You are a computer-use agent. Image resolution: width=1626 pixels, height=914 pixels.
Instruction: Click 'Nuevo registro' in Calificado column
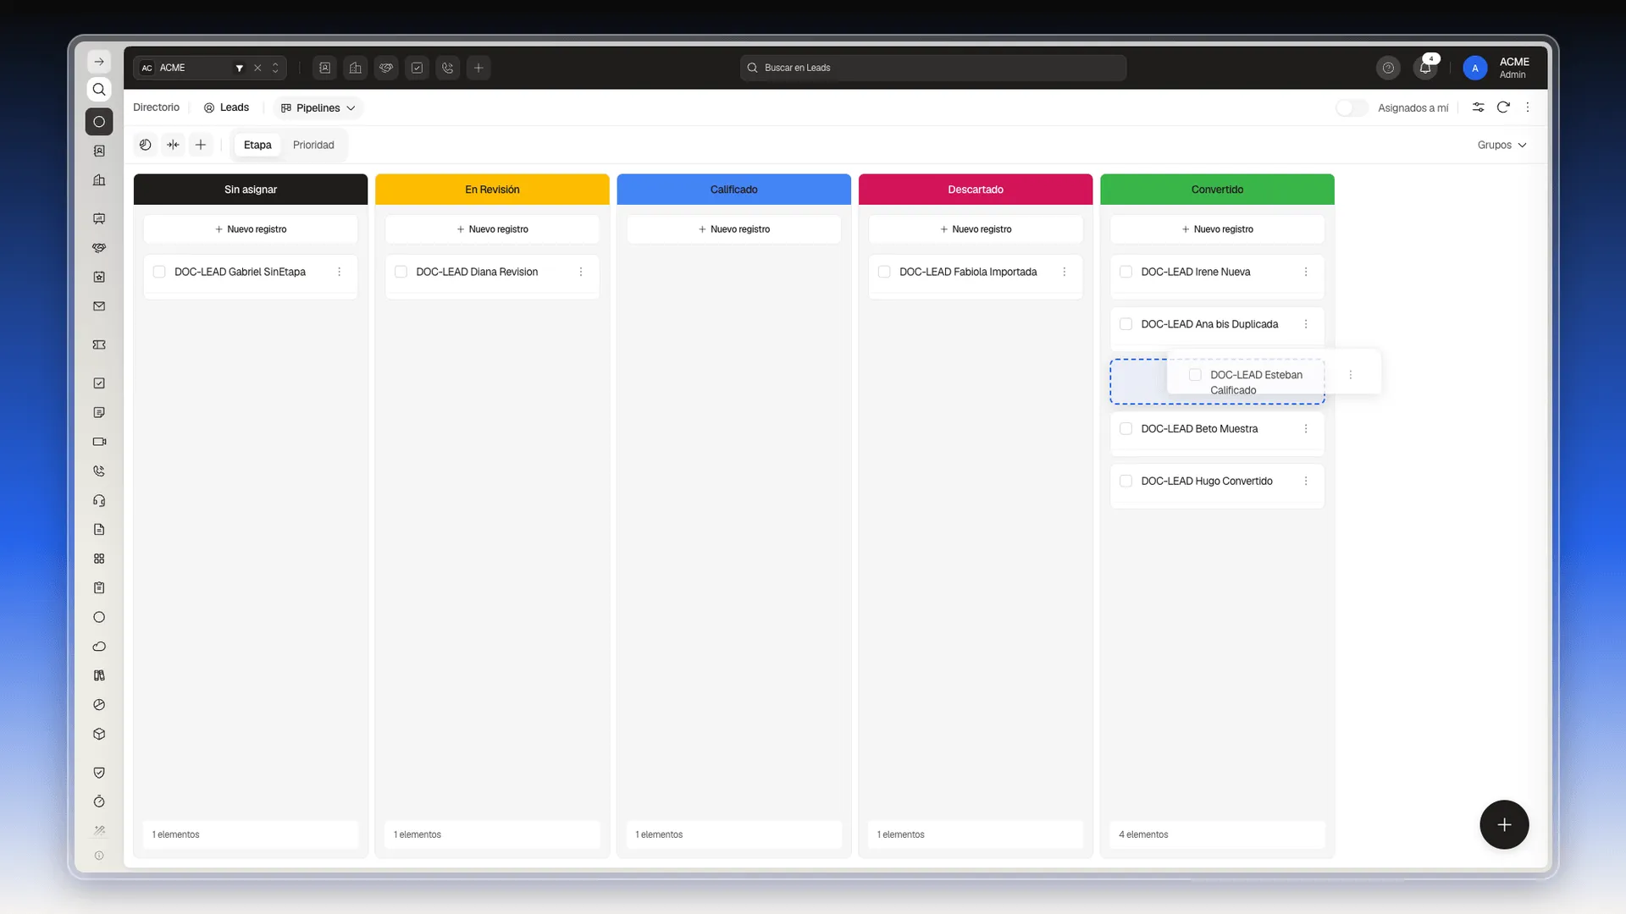pyautogui.click(x=734, y=229)
